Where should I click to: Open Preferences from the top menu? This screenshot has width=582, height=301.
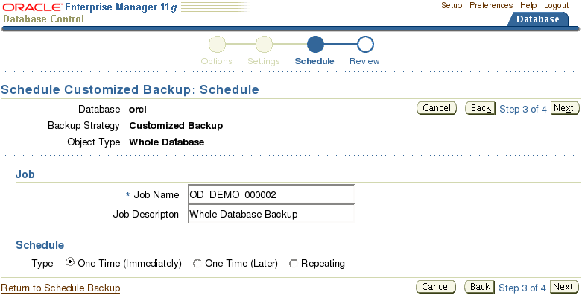[x=491, y=5]
